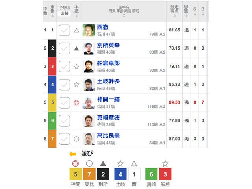This screenshot has height=189, width=252.
Task: Sort the table by 競走得点 column
Action: [174, 11]
